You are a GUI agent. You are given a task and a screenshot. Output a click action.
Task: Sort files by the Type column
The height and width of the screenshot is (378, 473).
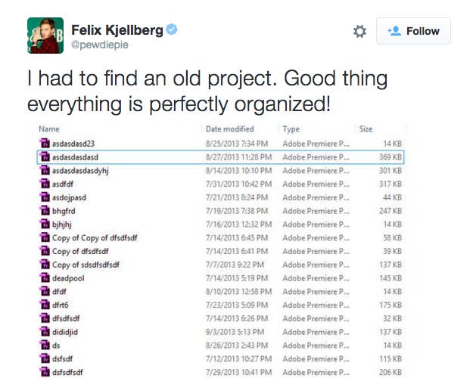pyautogui.click(x=291, y=129)
